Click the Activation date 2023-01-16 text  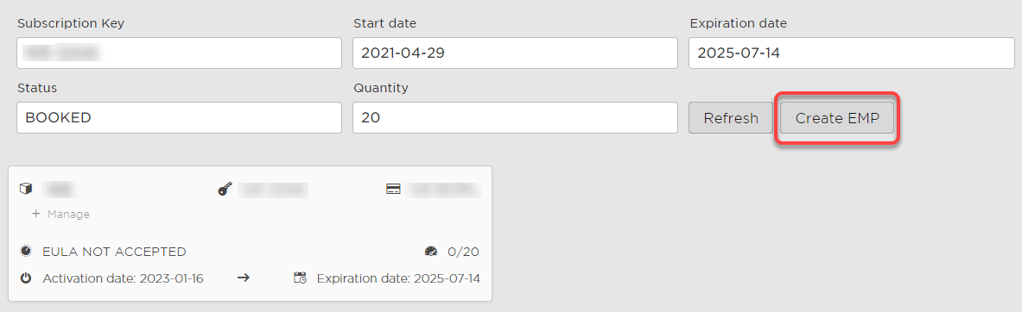point(124,279)
